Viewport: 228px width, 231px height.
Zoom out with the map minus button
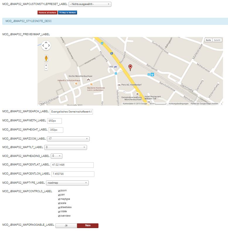click(x=46, y=69)
